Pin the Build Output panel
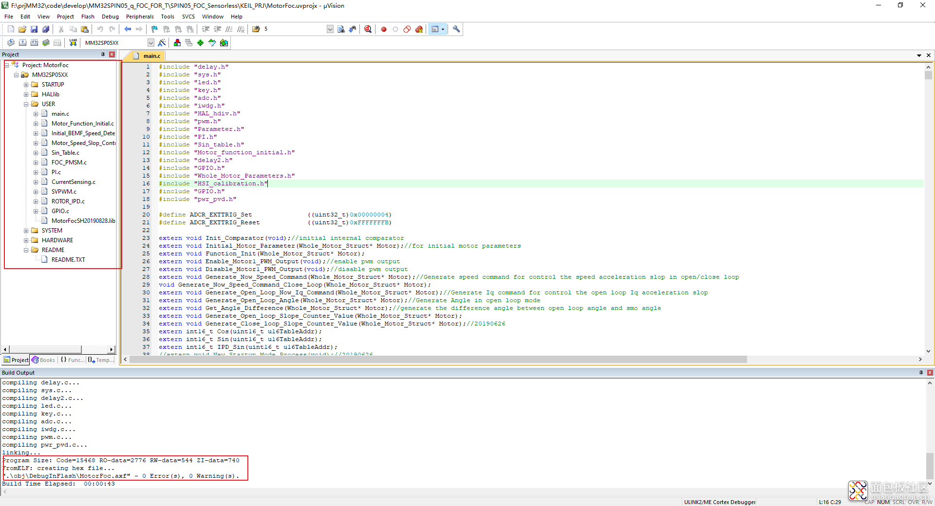Screen dimensions: 935x506 pyautogui.click(x=921, y=373)
